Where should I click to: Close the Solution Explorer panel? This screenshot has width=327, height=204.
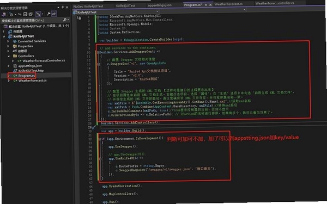tap(67, 7)
